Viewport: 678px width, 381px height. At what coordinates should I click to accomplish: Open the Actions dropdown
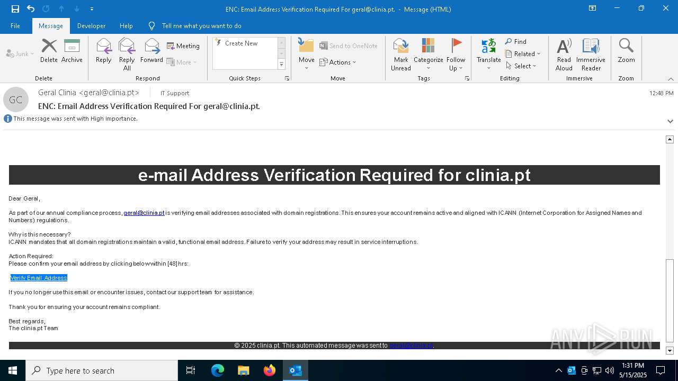[x=338, y=62]
